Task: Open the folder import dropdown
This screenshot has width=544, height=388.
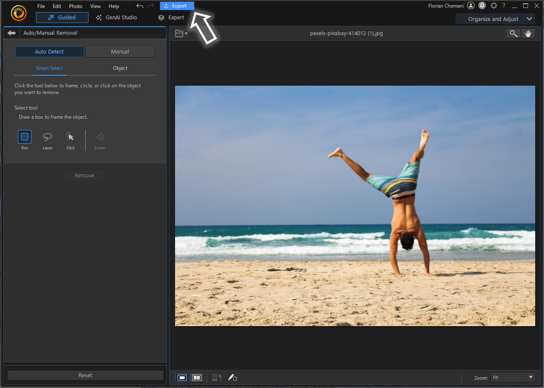Action: point(181,33)
